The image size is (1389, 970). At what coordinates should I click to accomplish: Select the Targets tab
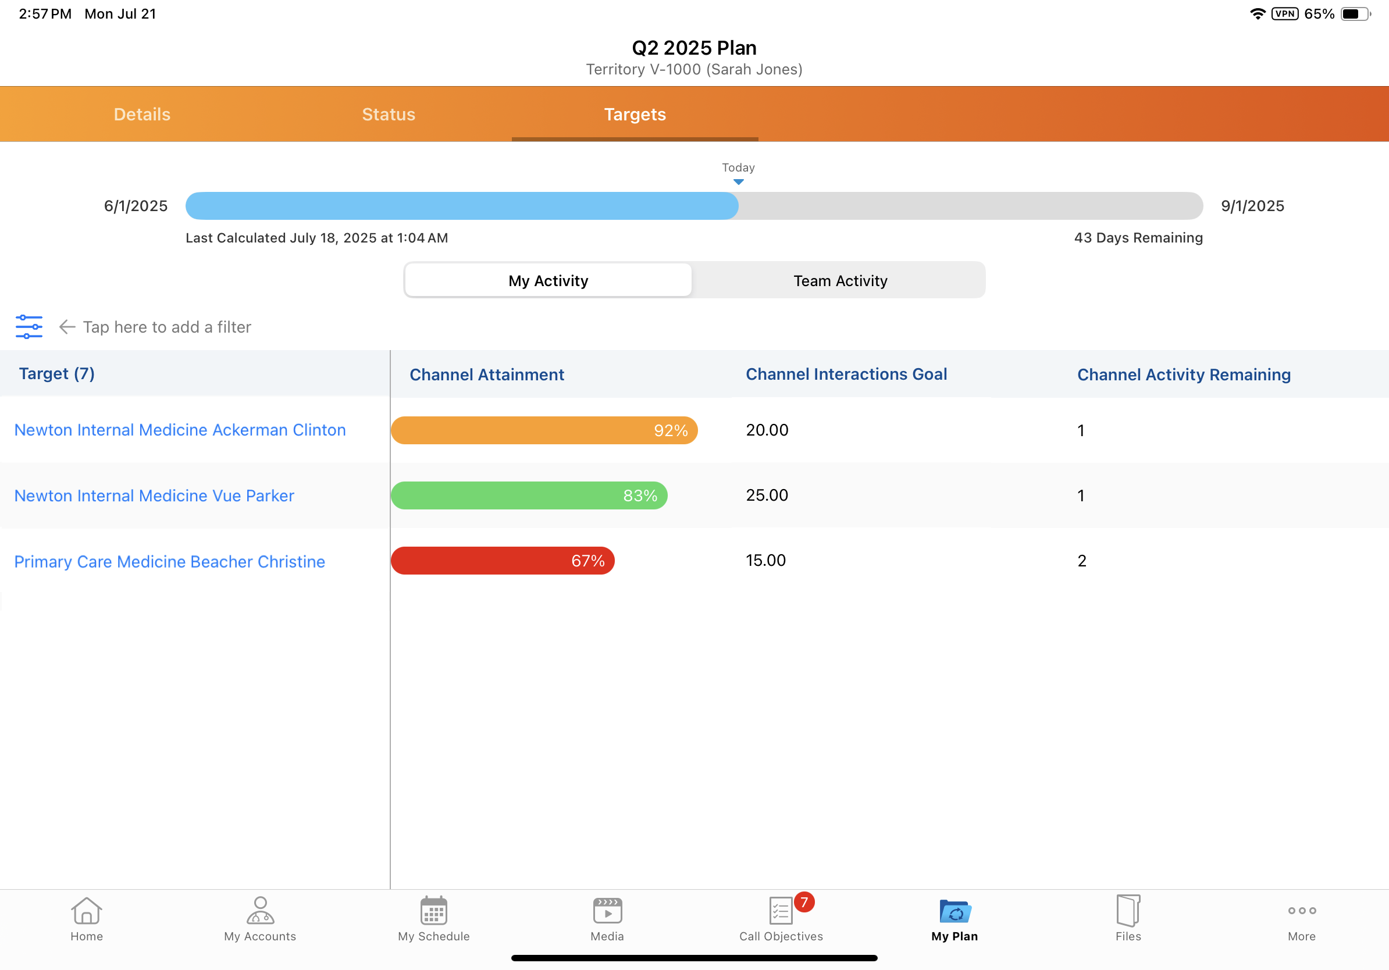coord(635,115)
